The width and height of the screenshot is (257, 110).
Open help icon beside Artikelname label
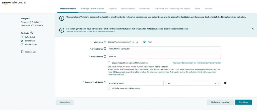click(105, 49)
